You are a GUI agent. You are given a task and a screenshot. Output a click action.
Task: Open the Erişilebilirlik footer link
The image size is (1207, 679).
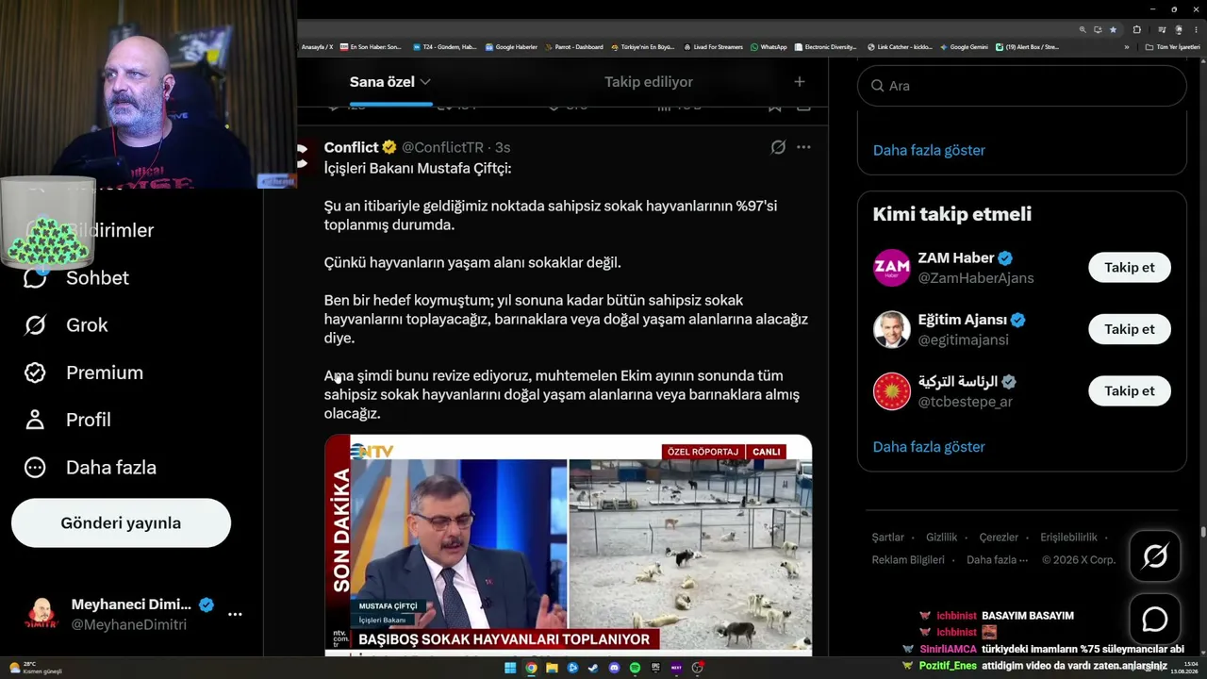1068,538
